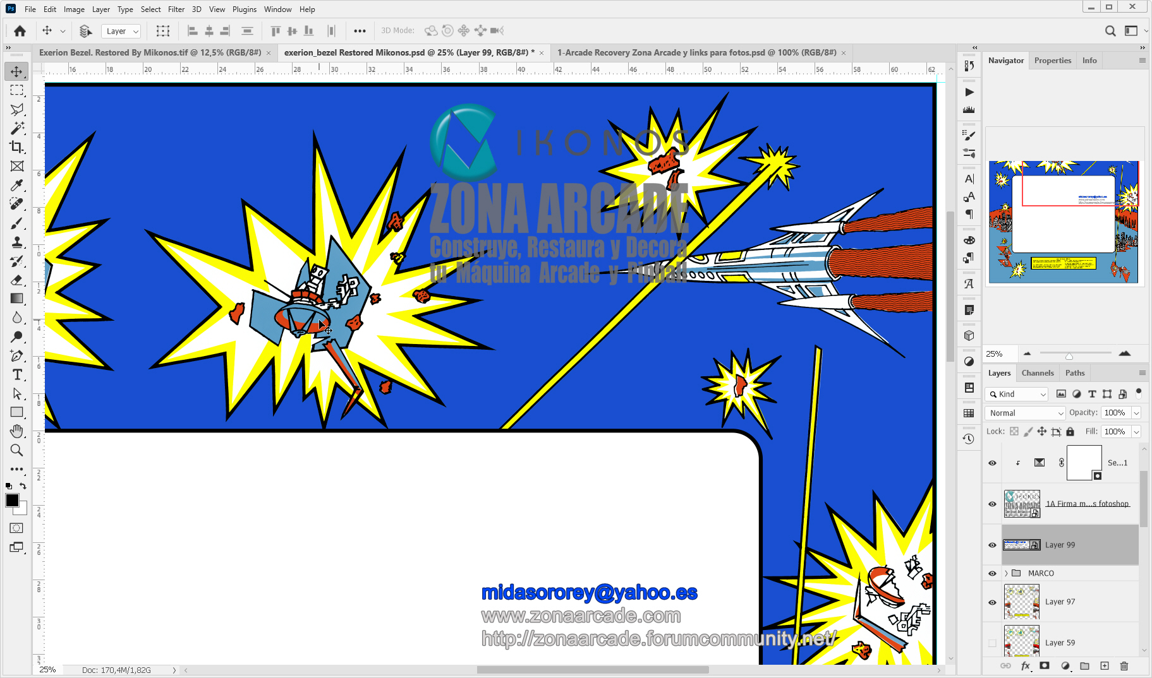The image size is (1152, 678).
Task: Click the Navigator zoom percentage field
Action: pyautogui.click(x=999, y=354)
